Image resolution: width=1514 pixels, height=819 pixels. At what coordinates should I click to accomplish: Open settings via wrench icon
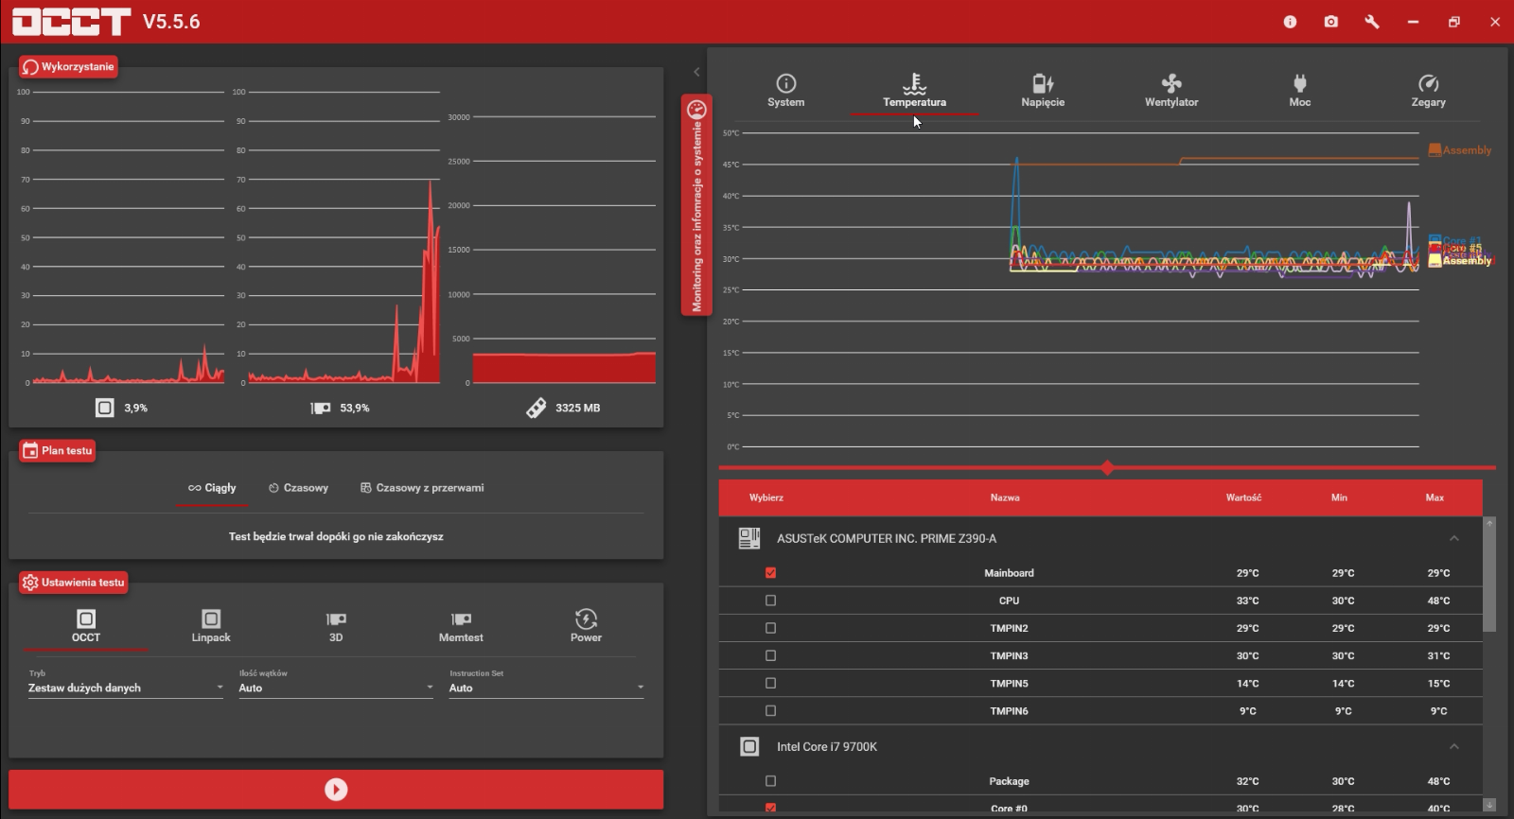pyautogui.click(x=1372, y=22)
